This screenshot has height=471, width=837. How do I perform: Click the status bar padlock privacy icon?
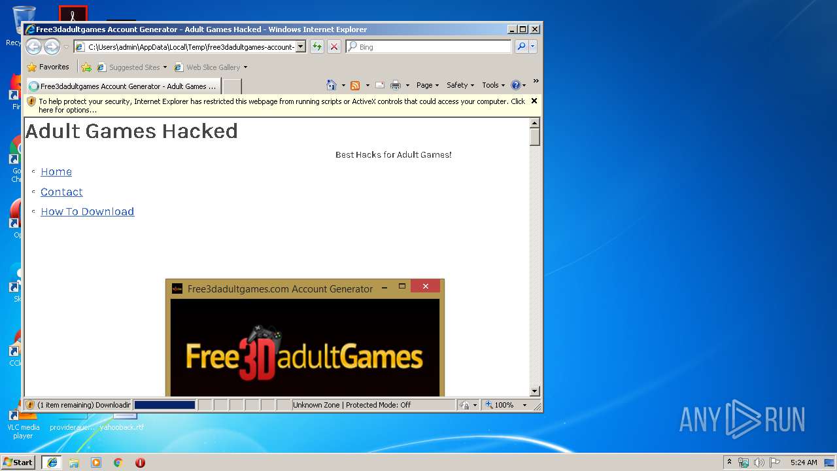tap(464, 405)
